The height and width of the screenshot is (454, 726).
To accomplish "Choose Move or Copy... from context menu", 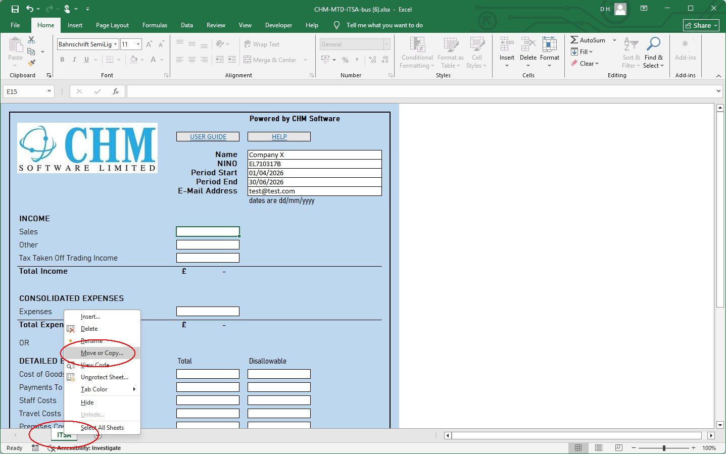I will tap(102, 353).
